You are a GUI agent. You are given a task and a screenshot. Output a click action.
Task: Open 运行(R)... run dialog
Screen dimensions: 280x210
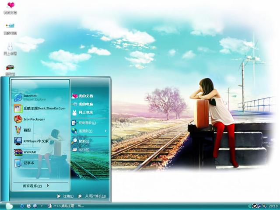pyautogui.click(x=81, y=150)
